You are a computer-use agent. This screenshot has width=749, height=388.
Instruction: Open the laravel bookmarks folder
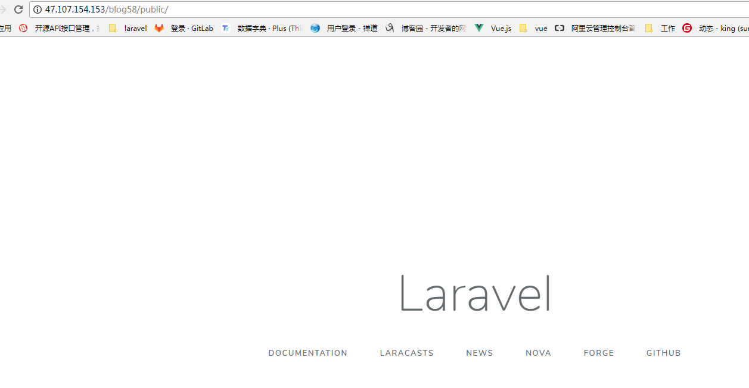coord(128,28)
